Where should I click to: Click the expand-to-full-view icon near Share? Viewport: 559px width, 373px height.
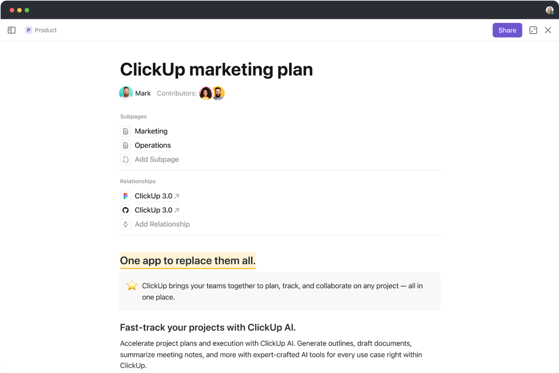[x=533, y=30]
